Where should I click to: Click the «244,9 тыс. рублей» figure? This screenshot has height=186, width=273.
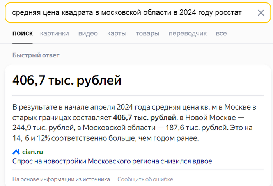[x=38, y=128]
